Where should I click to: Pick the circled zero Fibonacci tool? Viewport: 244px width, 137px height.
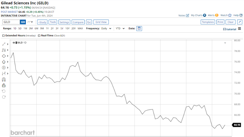[x=4, y=68]
